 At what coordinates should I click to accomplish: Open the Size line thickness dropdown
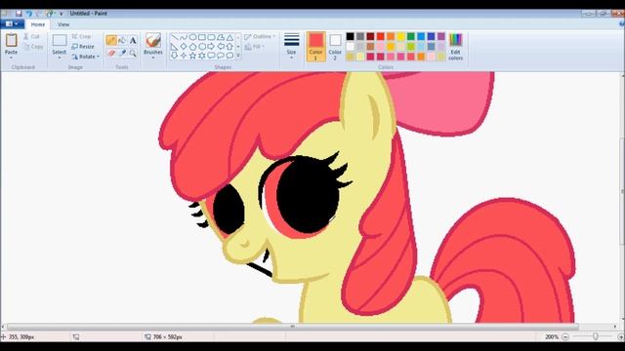click(x=291, y=47)
